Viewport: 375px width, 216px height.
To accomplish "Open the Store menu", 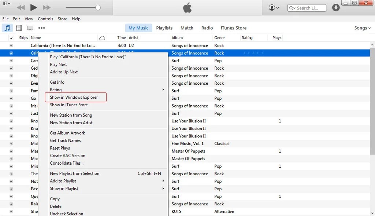I will [x=62, y=19].
